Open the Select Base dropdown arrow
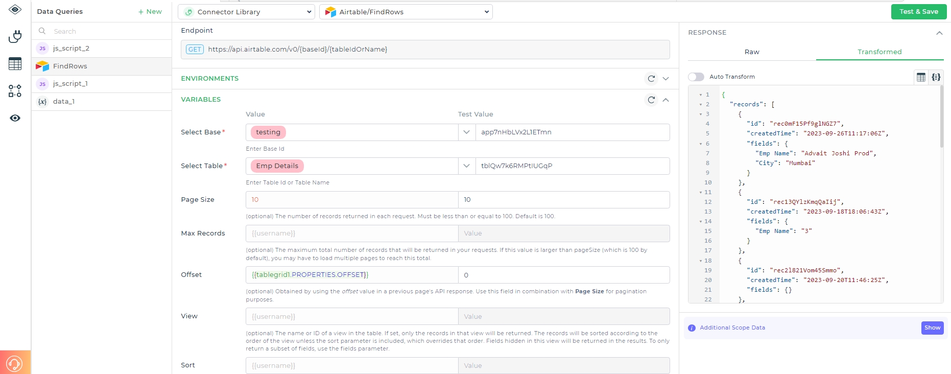 point(466,132)
